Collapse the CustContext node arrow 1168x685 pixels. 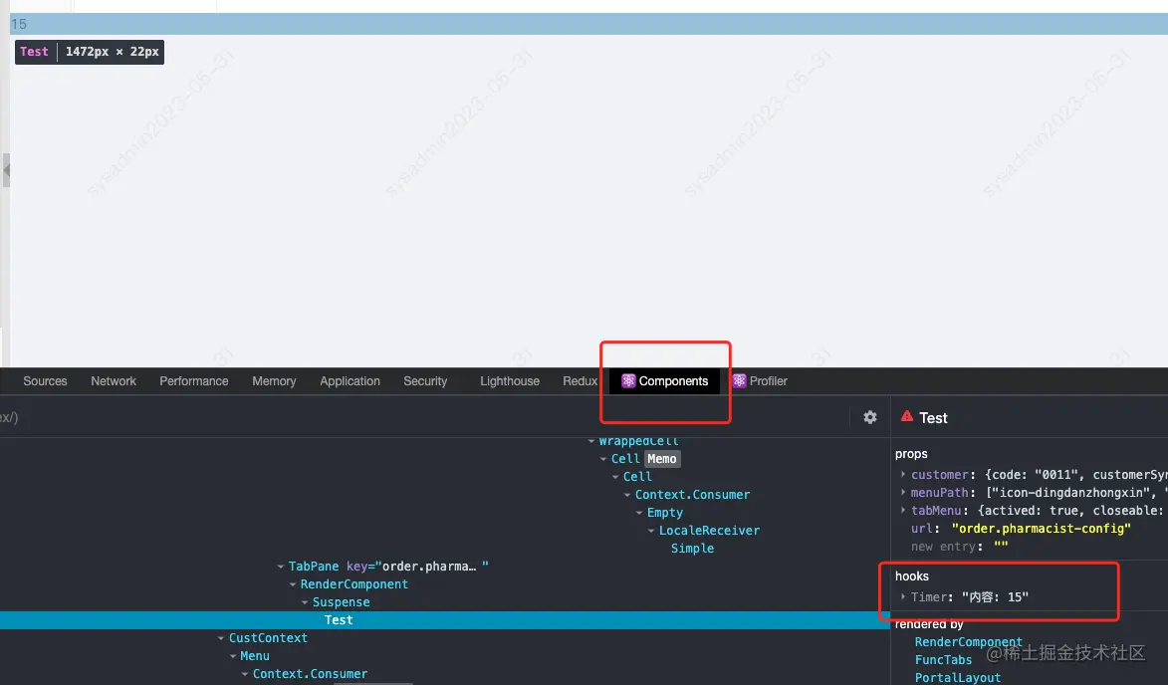click(221, 638)
